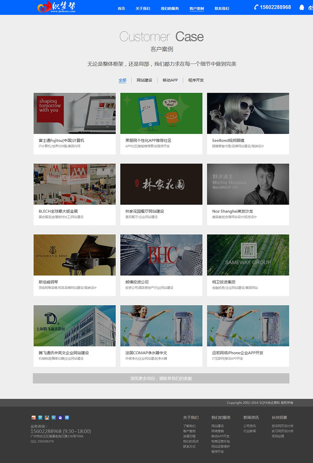Open footer link 联系方式
313x463 pixels.
[189, 447]
